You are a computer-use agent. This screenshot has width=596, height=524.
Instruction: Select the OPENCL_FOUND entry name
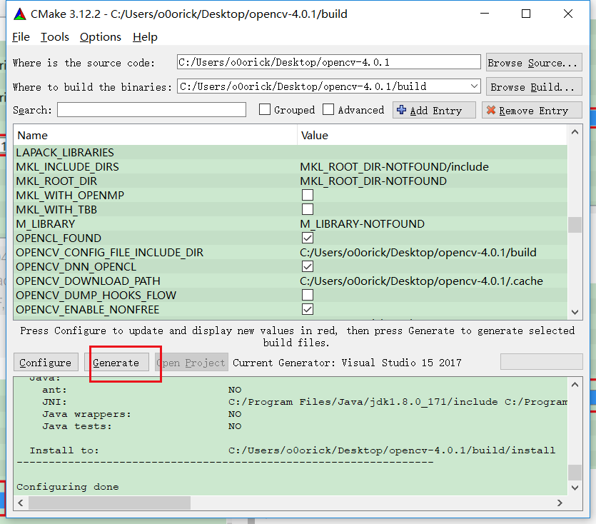coord(59,238)
